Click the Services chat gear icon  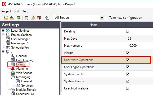(x=18, y=85)
